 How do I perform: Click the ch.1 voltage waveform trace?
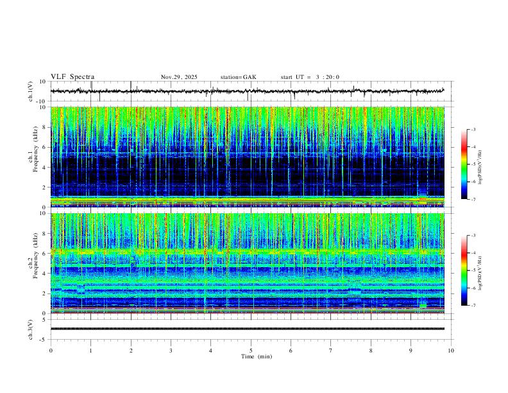pos(248,91)
